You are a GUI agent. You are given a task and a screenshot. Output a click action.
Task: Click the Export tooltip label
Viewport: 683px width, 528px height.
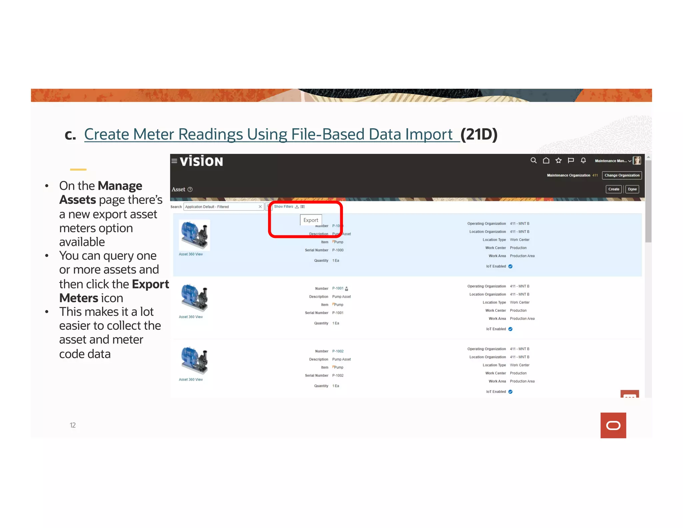(311, 220)
